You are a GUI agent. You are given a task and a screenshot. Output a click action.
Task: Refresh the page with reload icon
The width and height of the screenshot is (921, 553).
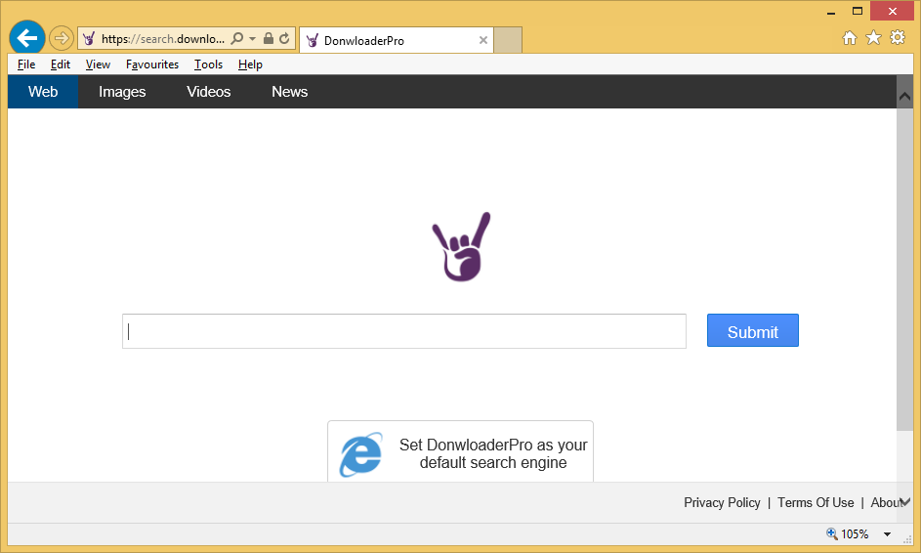coord(284,39)
